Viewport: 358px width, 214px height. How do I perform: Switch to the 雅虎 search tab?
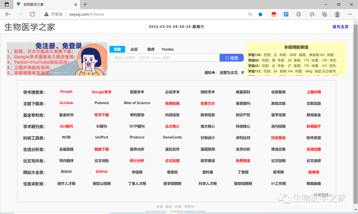click(x=151, y=49)
